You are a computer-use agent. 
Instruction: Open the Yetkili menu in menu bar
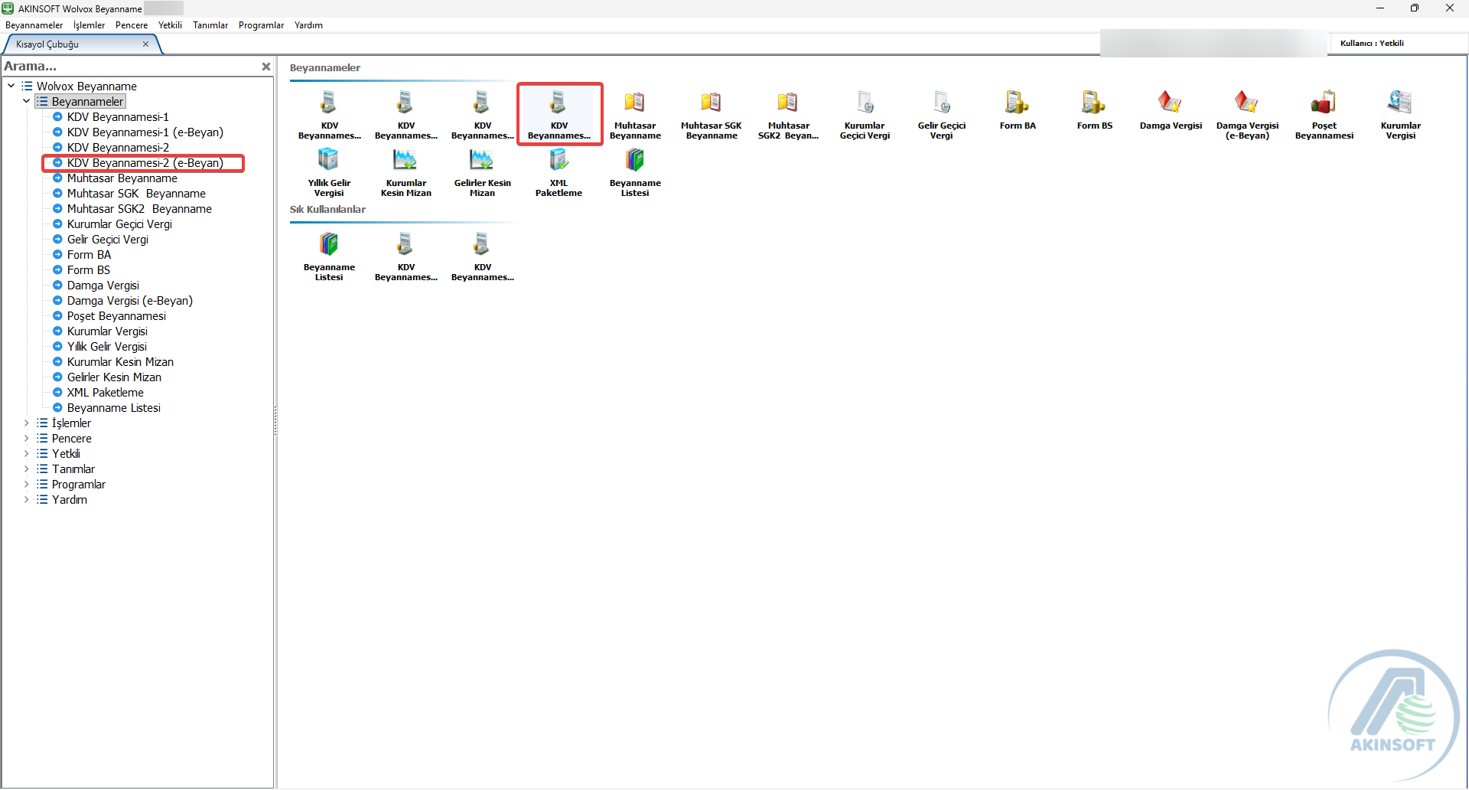[170, 25]
